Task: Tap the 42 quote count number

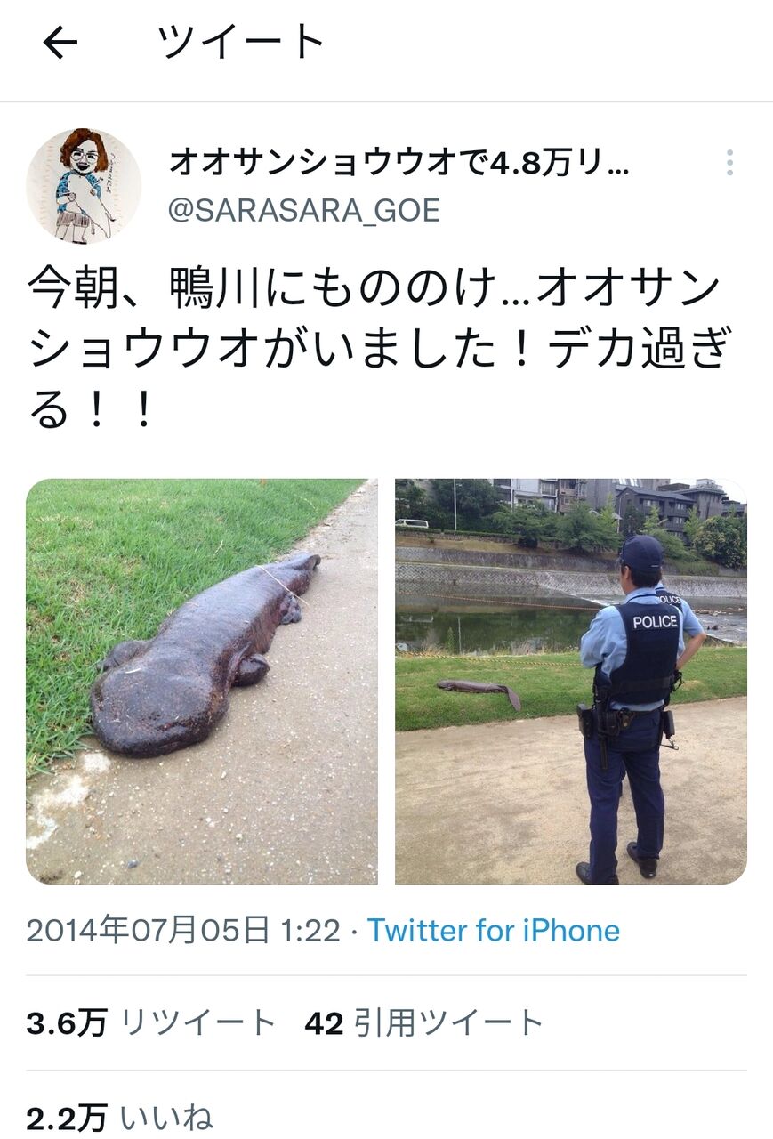Action: pos(324,1023)
